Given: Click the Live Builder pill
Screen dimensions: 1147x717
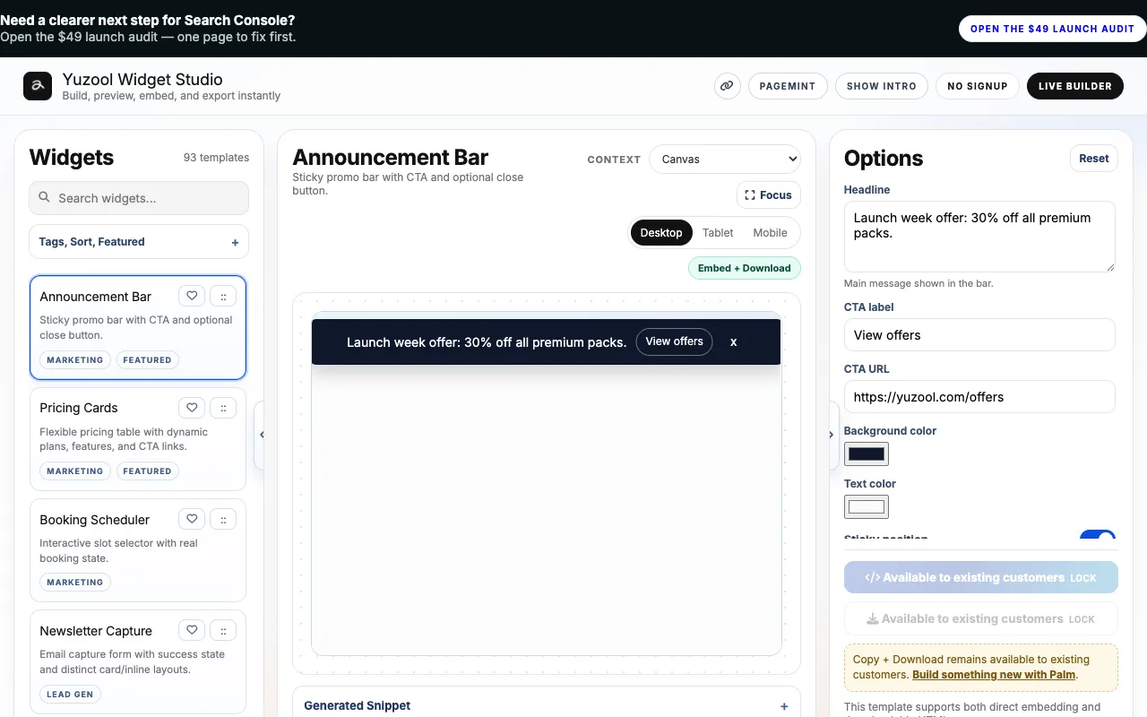Looking at the screenshot, I should [1075, 86].
